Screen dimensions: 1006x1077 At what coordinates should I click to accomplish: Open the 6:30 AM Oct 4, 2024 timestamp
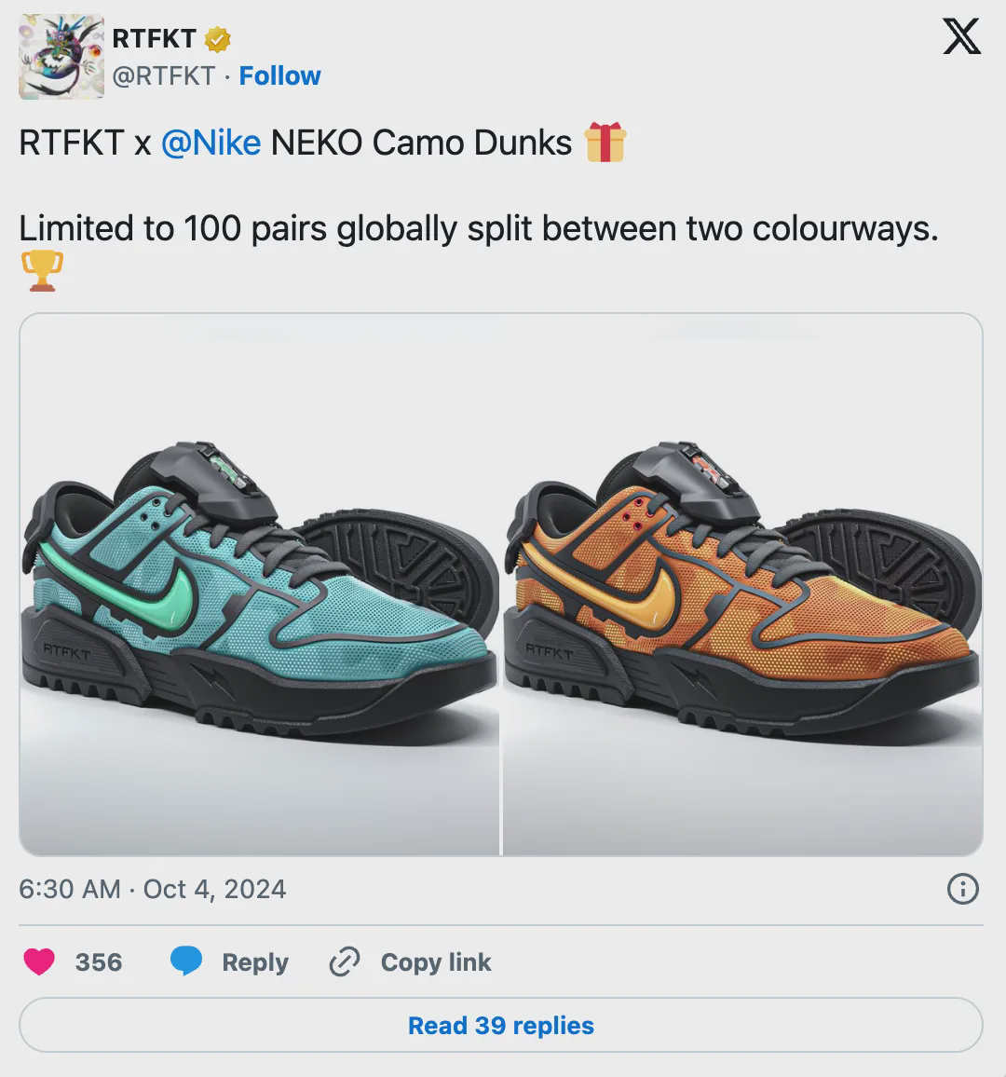[152, 889]
